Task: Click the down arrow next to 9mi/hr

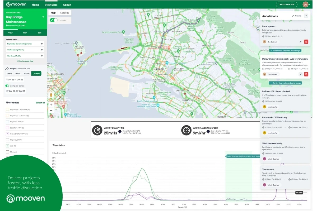Action: 208,132
